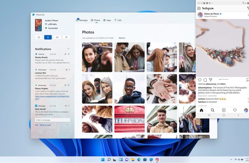Screen dimensions: 249x163
Task: Open the Windows Start menu
Action: (x=103, y=160)
